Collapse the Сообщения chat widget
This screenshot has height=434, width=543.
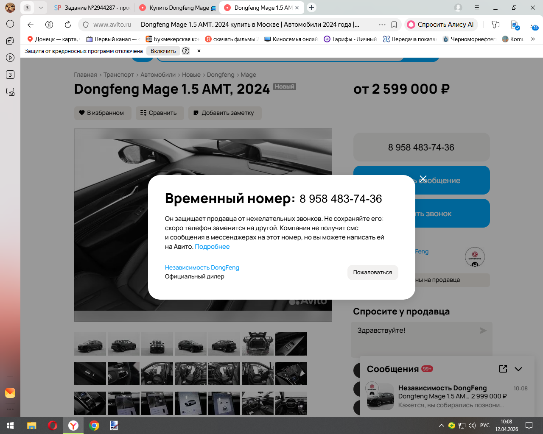[518, 369]
